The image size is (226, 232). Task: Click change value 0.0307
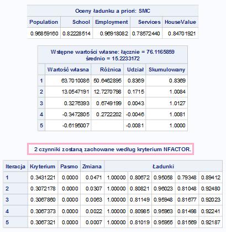click(94, 189)
